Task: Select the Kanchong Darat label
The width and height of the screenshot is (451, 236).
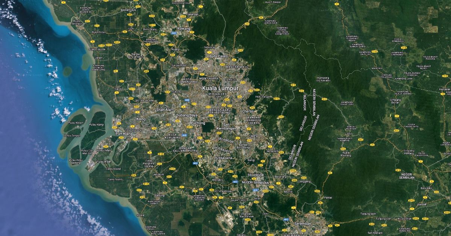Action: pos(154,202)
